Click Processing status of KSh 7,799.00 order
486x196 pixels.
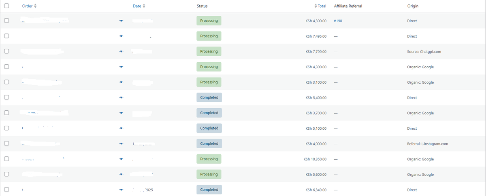tap(209, 51)
